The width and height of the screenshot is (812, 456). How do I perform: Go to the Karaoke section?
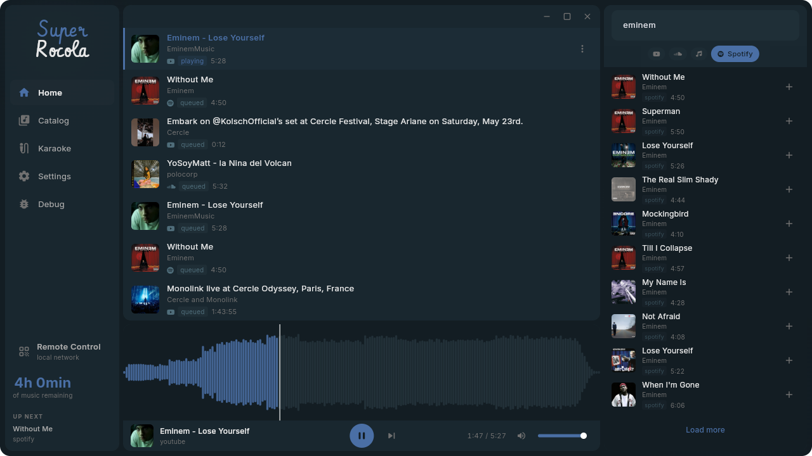(54, 148)
